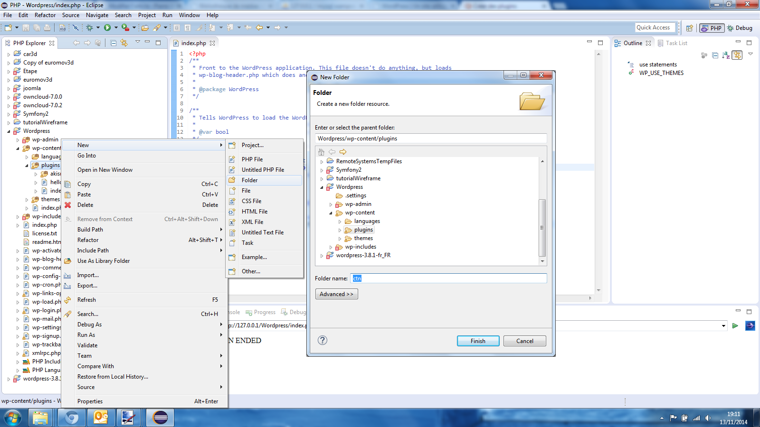Image resolution: width=760 pixels, height=427 pixels.
Task: Expand the Symfony2 project in dialog tree
Action: tap(322, 170)
